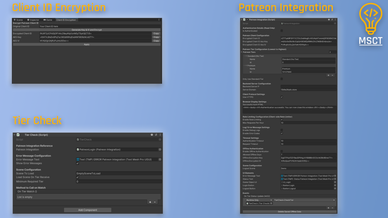This screenshot has height=218, width=388.
Task: Collapse the Premium tier entry
Action: 246,66
